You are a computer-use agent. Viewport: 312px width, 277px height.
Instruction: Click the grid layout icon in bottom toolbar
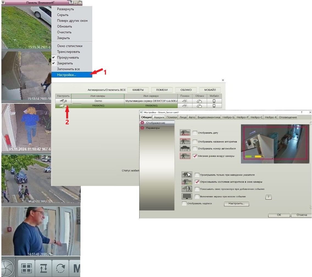click(26, 268)
